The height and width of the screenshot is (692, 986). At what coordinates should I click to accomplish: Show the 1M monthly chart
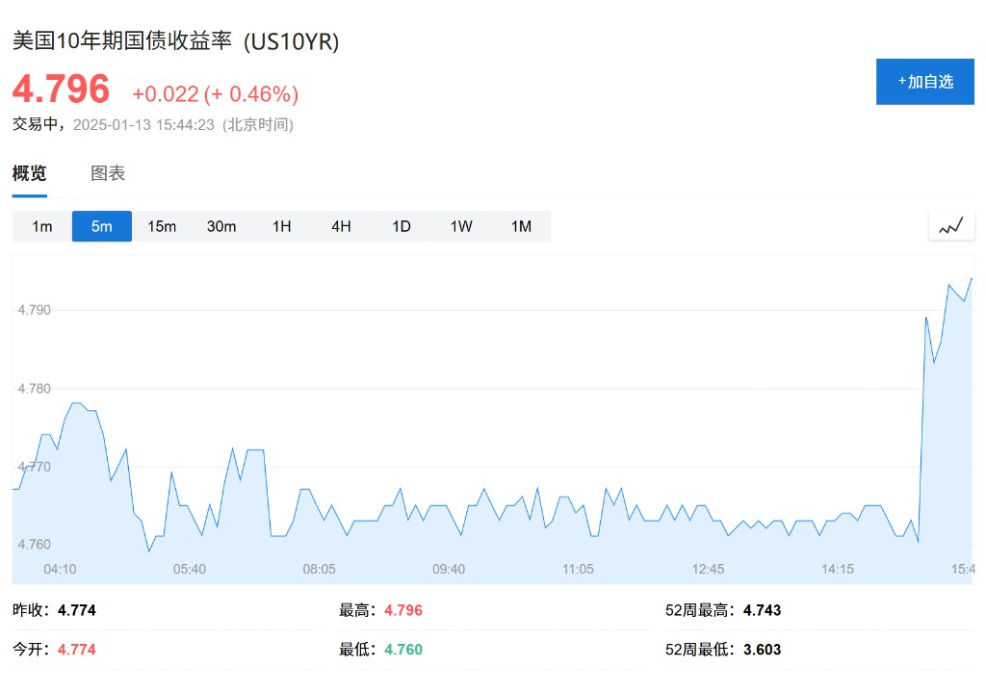[521, 226]
